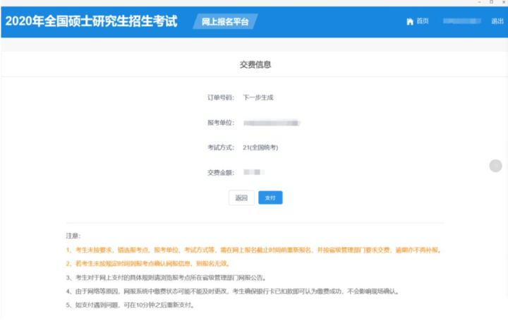Click the blue 支付 pay button
The height and width of the screenshot is (326, 508).
270,198
